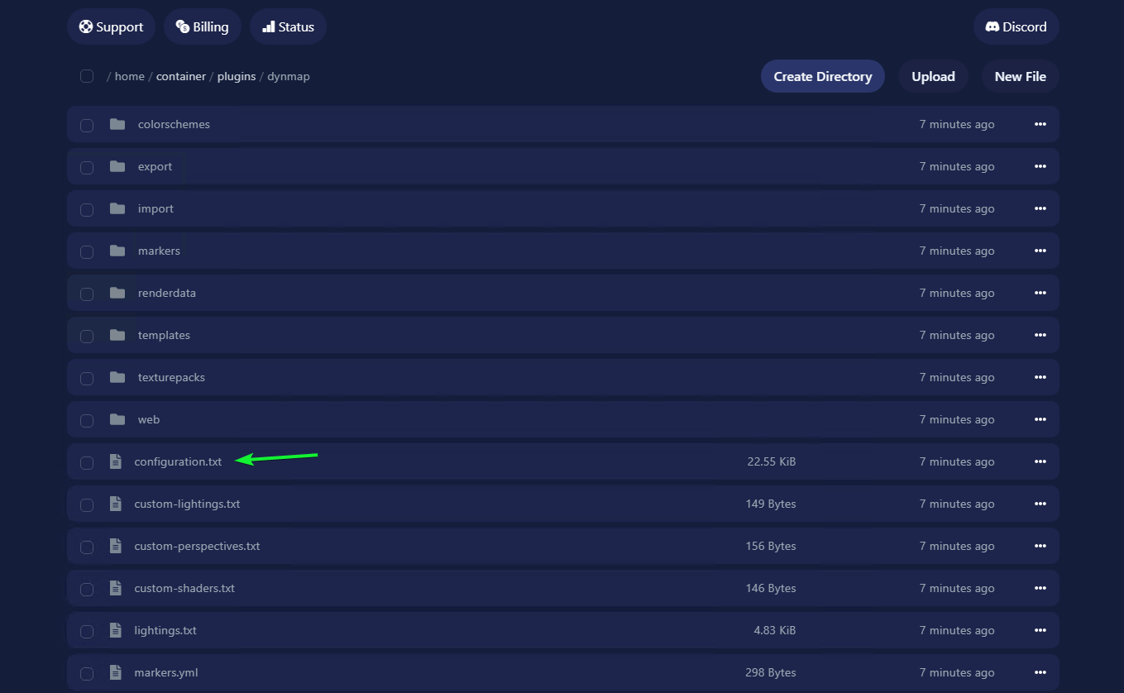Image resolution: width=1124 pixels, height=693 pixels.
Task: Open the Billing page
Action: tap(203, 26)
